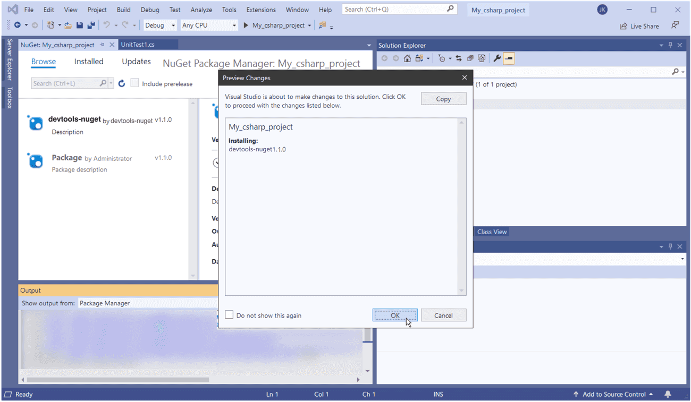The height and width of the screenshot is (402, 691).
Task: Click the Undo icon in the toolbar
Action: 107,25
